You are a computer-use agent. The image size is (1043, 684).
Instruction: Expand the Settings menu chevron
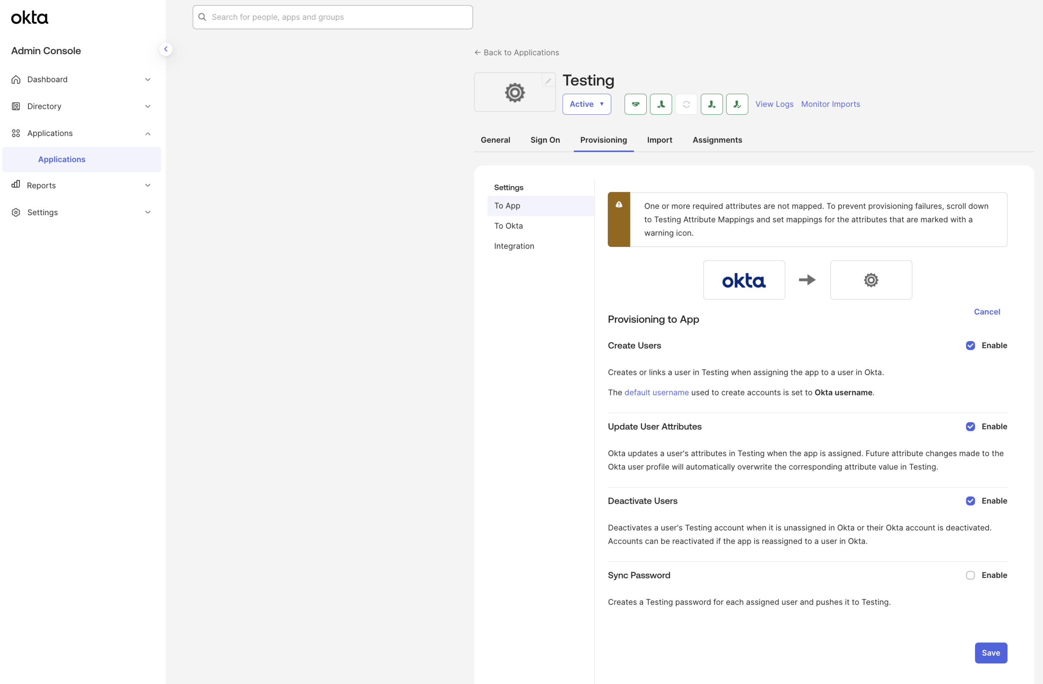[x=148, y=212]
